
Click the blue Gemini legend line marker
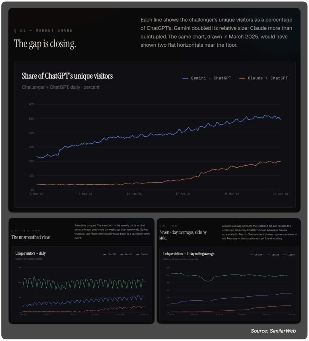pos(185,78)
